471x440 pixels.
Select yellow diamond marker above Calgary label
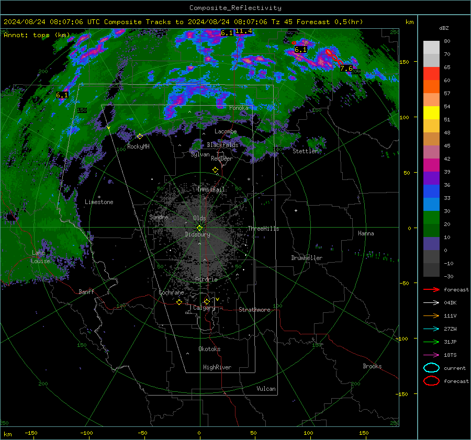207,301
